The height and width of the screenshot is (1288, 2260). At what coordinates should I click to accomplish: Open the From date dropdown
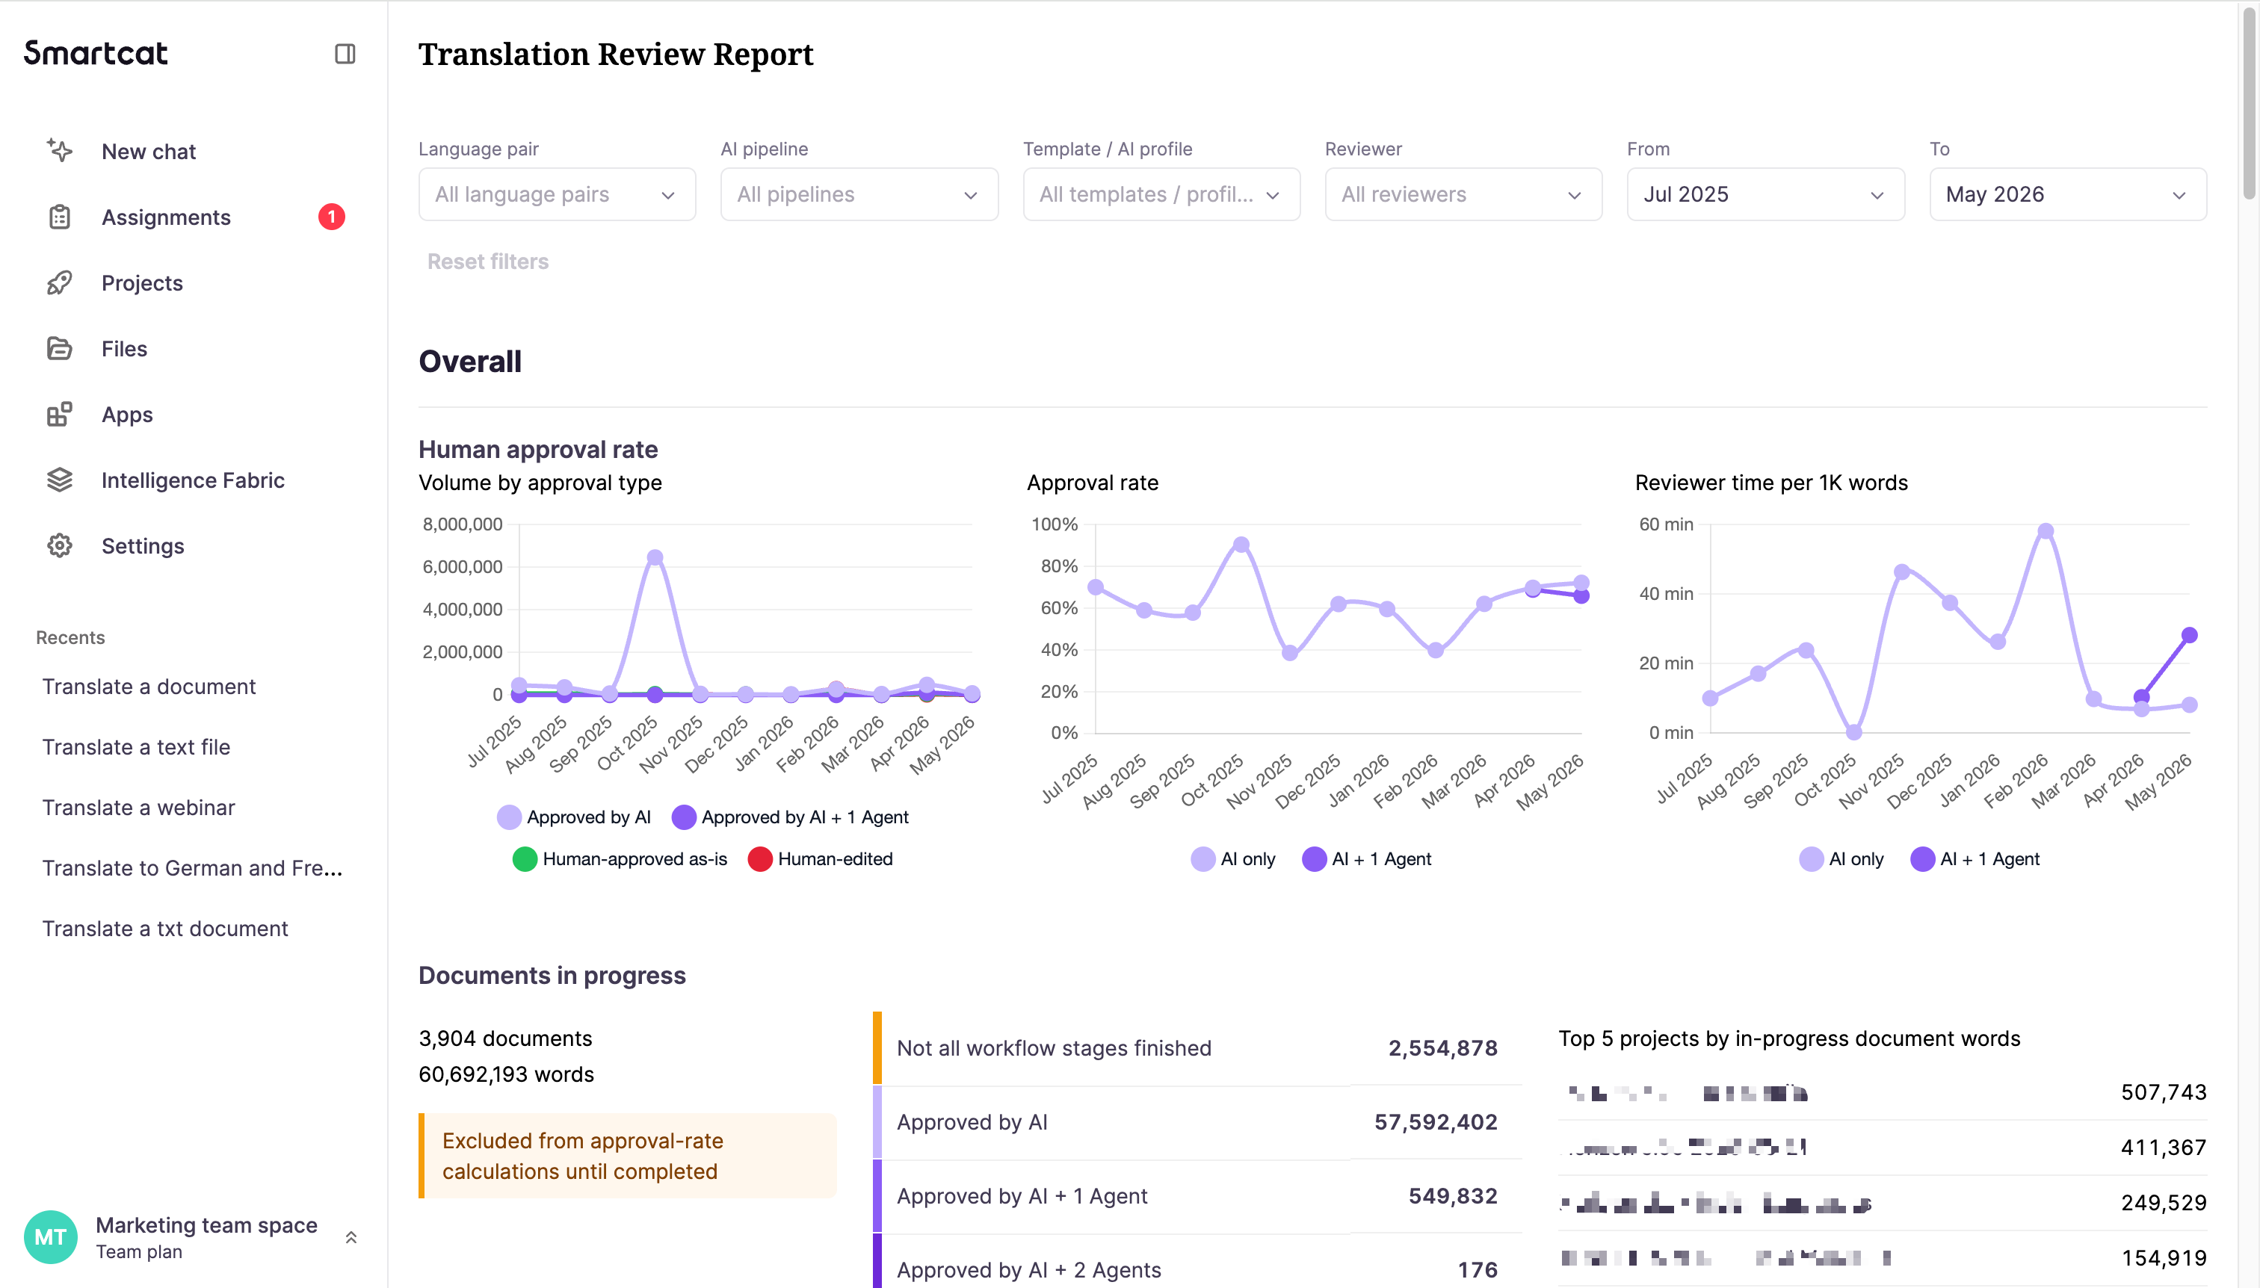tap(1766, 194)
